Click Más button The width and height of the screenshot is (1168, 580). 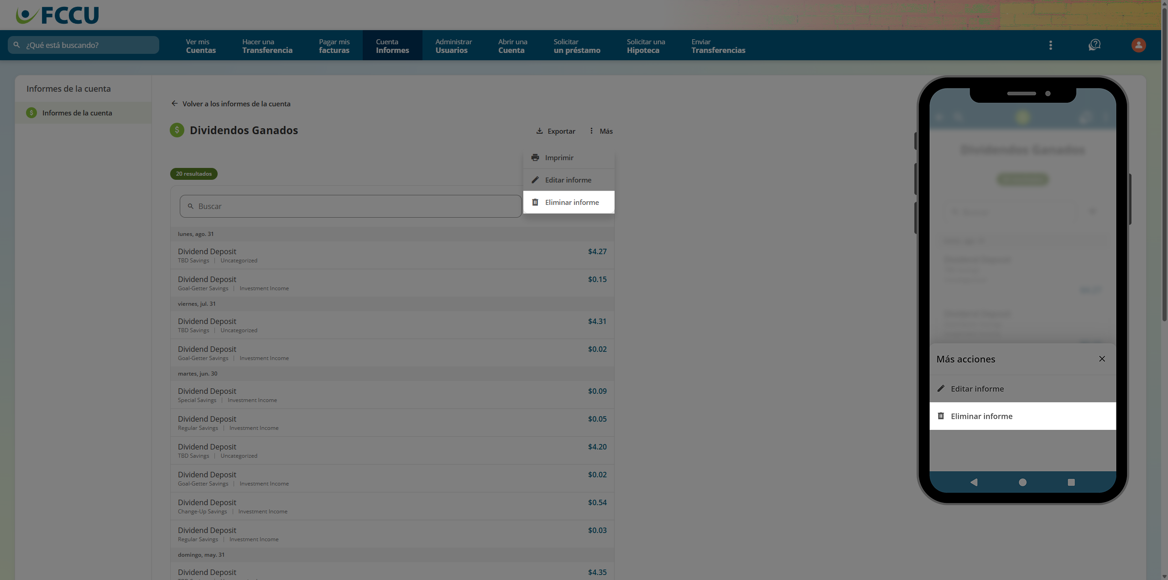coord(601,131)
